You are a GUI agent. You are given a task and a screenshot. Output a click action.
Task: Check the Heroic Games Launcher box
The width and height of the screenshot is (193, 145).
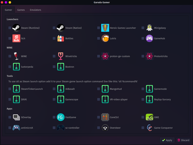coord(99,28)
